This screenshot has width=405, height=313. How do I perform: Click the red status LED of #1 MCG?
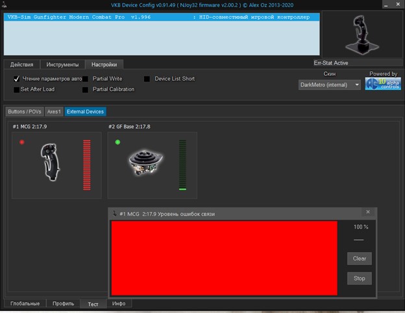22,142
